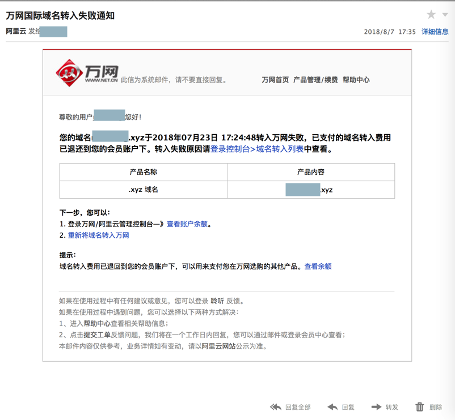Screen dimensions: 455x420
Task: Click the 下一步，您可以 heading
Action: [85, 213]
